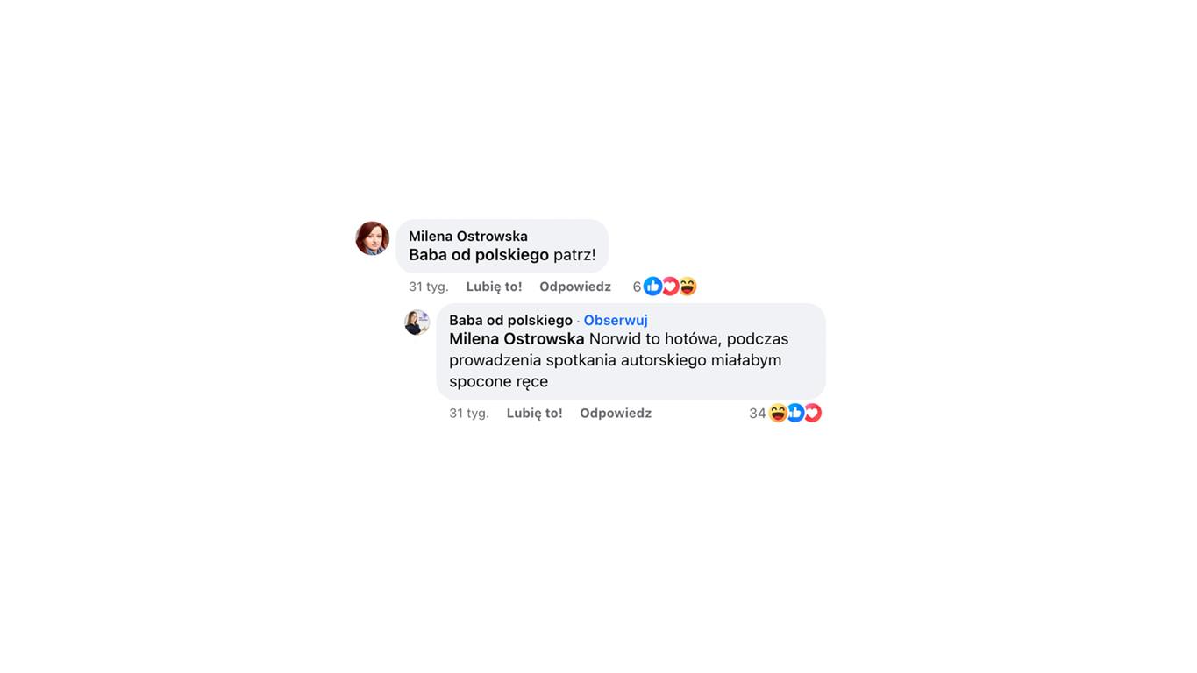
Task: Open reaction count 6 on first comment
Action: [637, 287]
